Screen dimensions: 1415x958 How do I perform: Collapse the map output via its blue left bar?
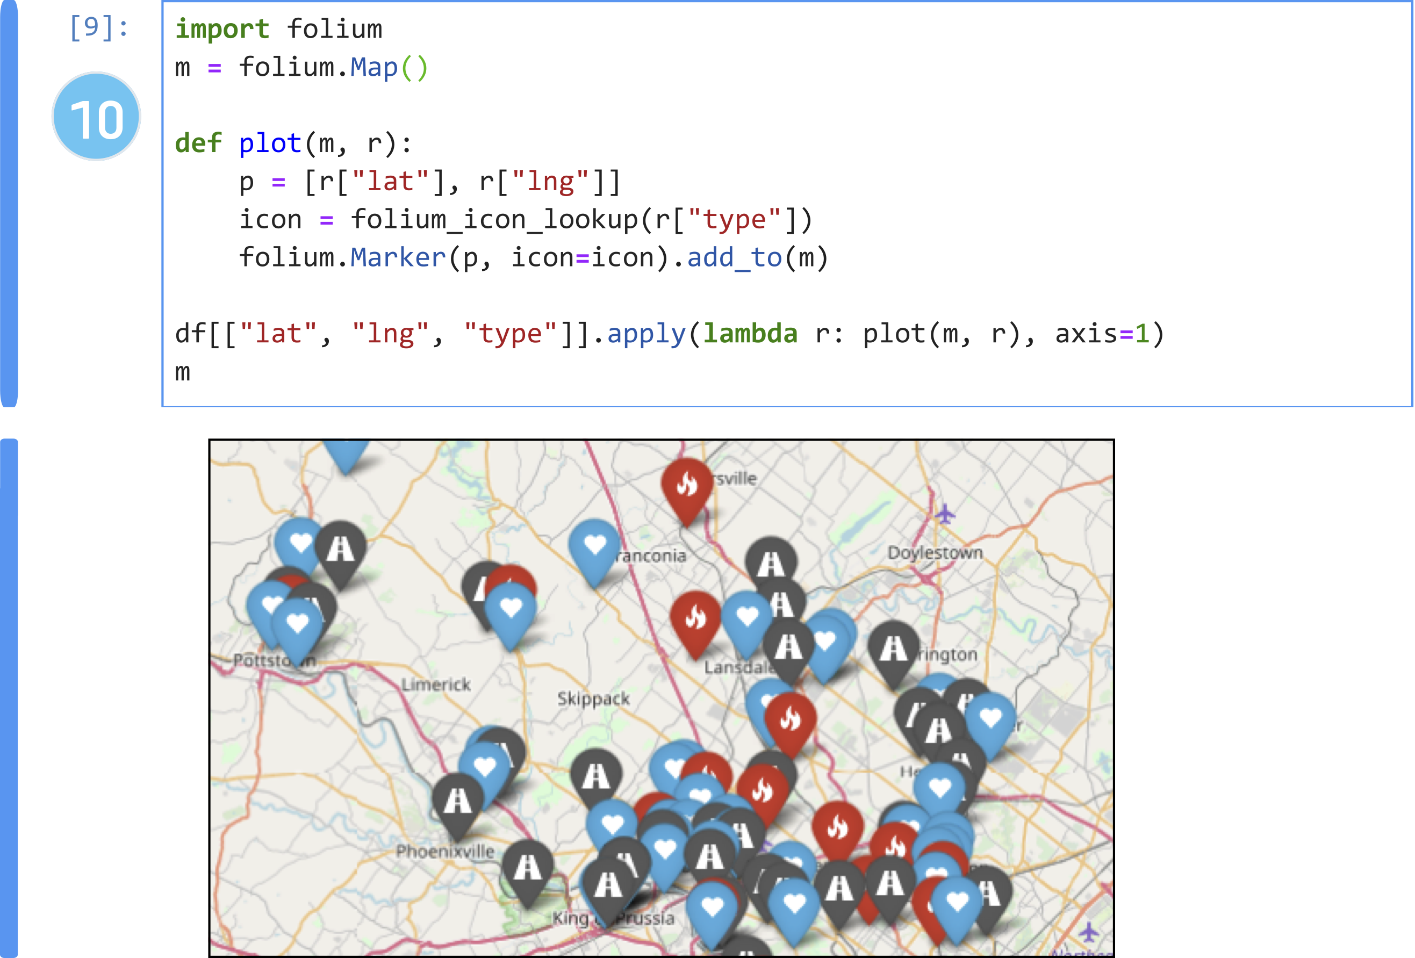pos(9,698)
